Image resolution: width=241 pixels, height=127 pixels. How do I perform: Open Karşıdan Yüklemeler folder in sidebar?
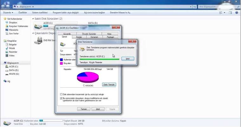17,26
